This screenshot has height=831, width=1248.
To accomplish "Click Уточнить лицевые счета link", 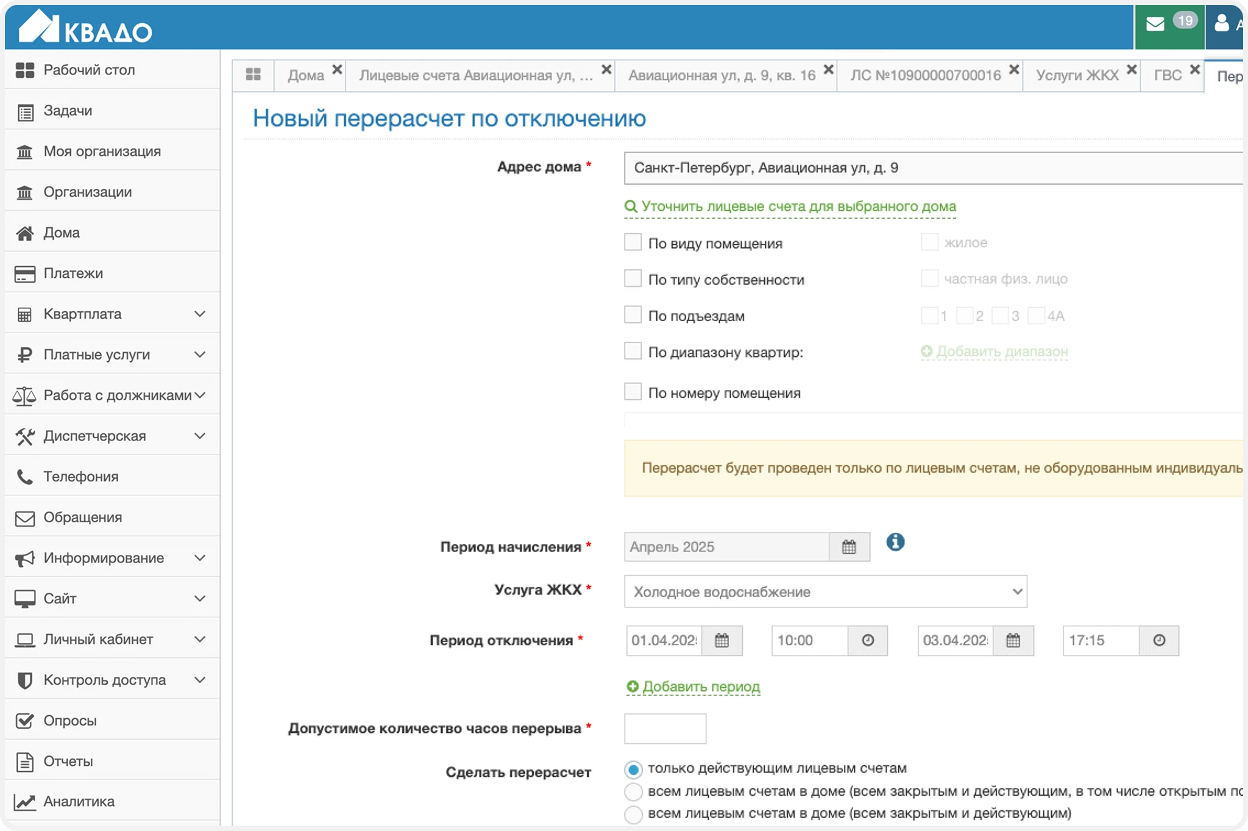I will (798, 207).
